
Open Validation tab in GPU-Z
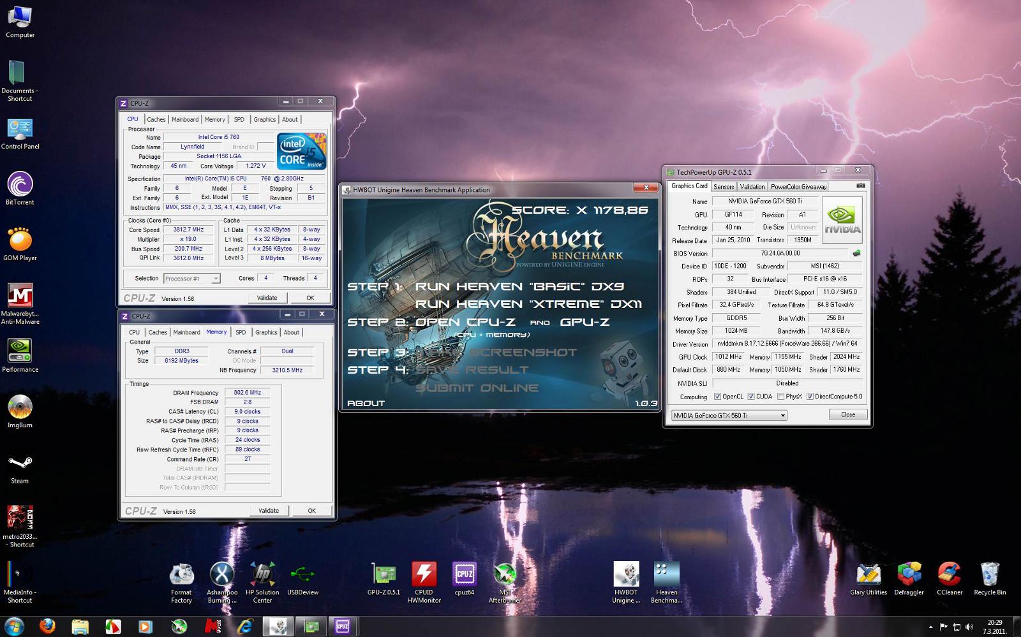click(x=752, y=187)
